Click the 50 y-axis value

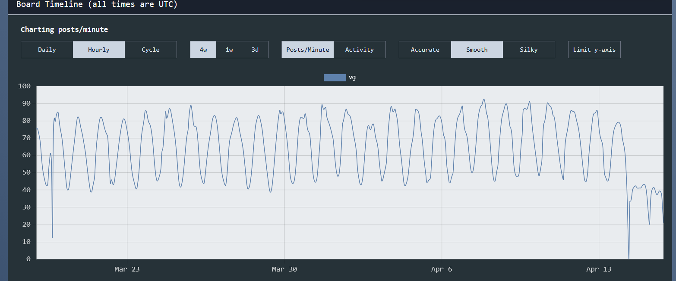coord(26,172)
